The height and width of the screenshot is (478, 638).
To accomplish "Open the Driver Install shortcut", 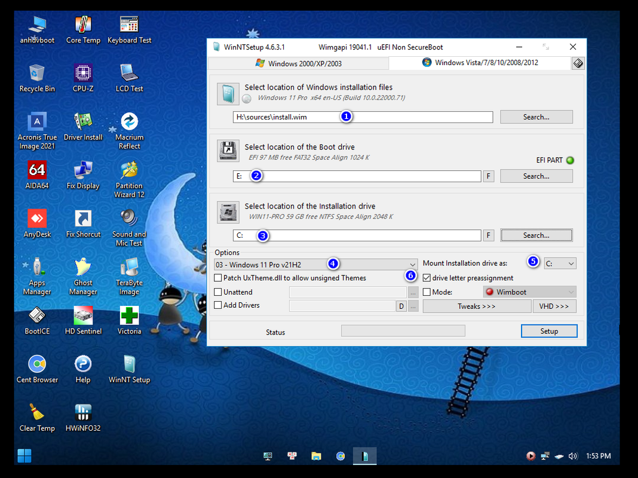I will point(83,127).
